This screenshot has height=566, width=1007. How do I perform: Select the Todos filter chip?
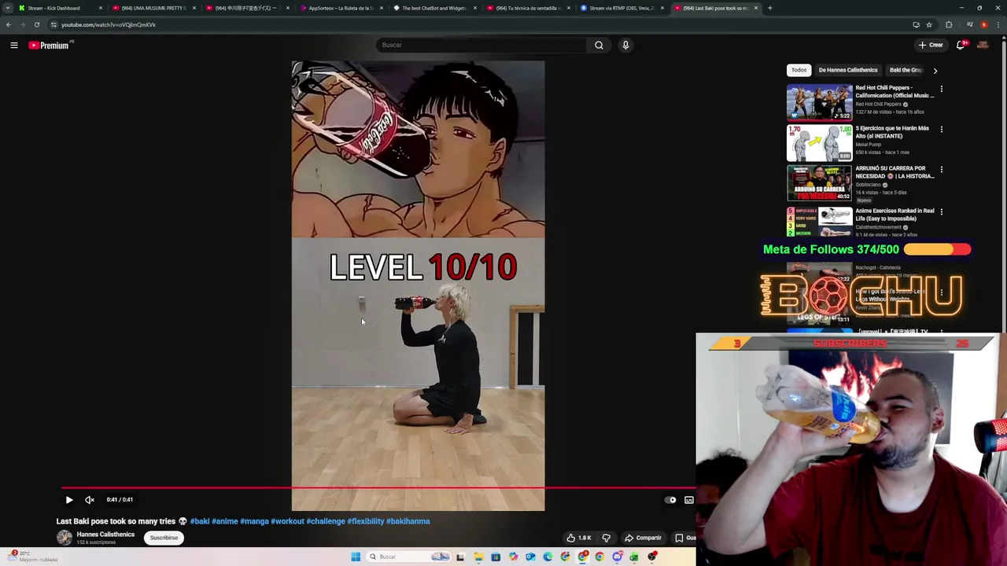[x=799, y=70]
